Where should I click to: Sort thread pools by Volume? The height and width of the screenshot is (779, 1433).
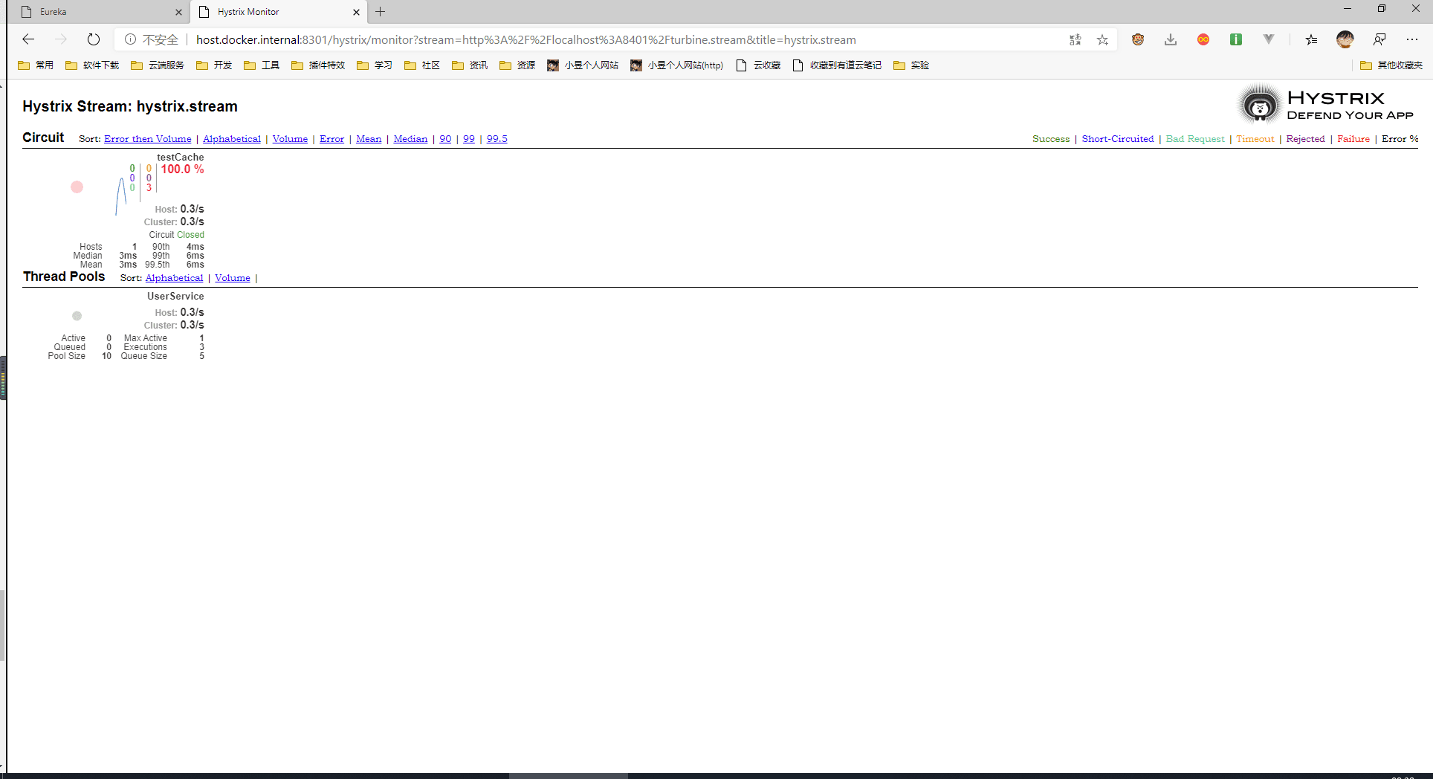233,278
